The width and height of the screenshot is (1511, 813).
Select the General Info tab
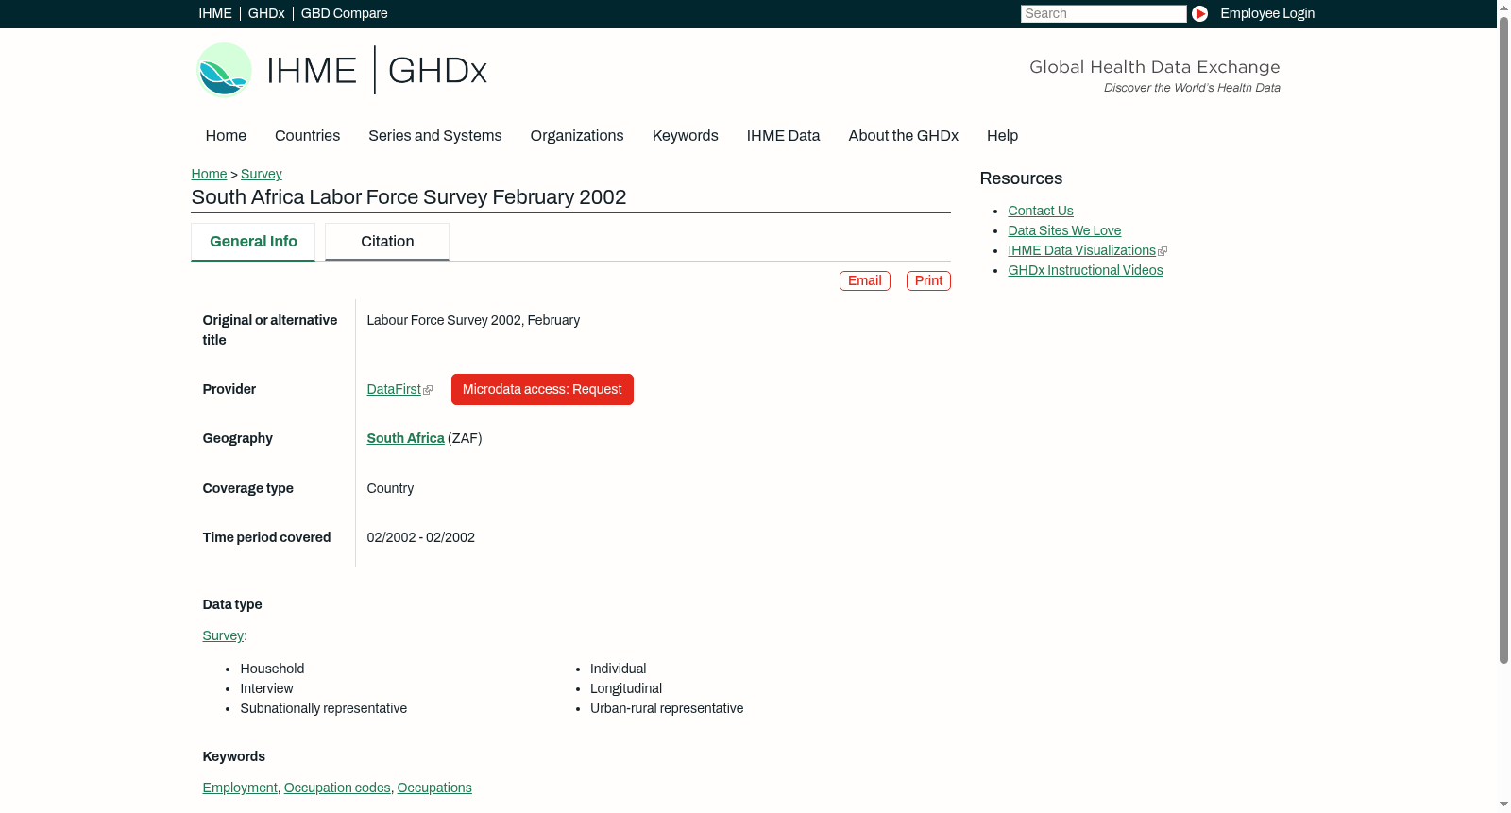point(253,242)
